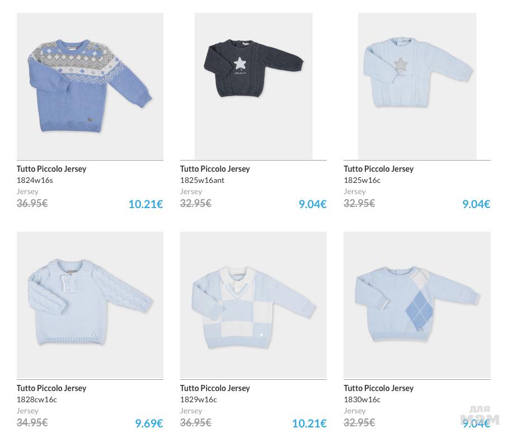Click the Jersey category label under 1825w16c
Image resolution: width=508 pixels, height=433 pixels.
pyautogui.click(x=355, y=191)
